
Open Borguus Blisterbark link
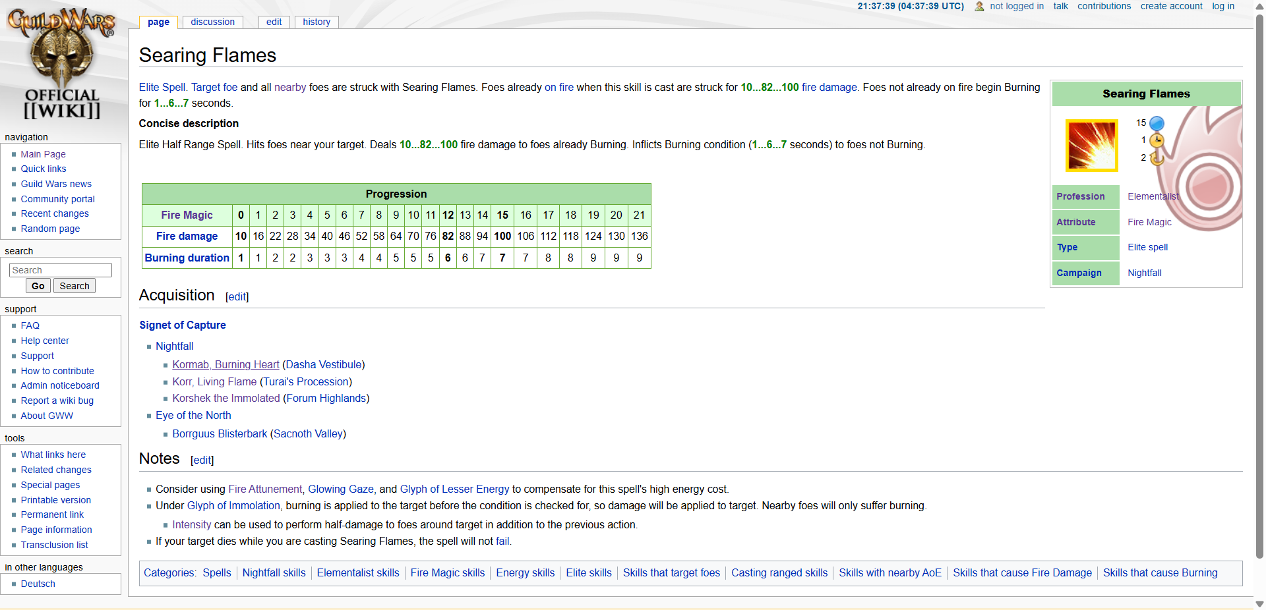pyautogui.click(x=220, y=433)
